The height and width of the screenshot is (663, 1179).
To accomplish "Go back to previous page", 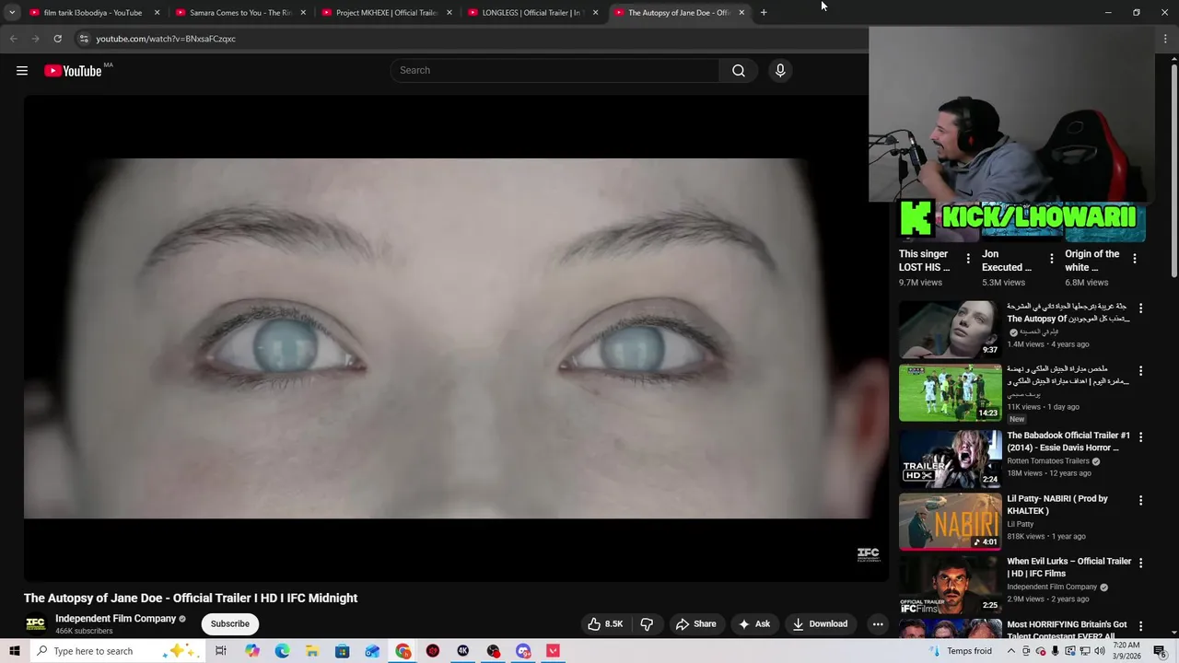I will 13,39.
